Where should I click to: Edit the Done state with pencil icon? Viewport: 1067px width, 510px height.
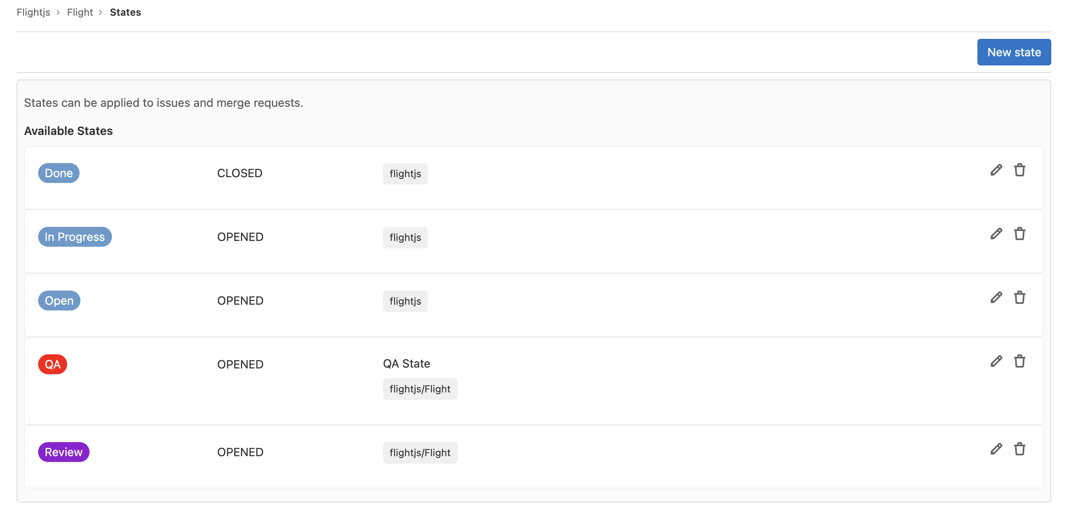(x=996, y=170)
